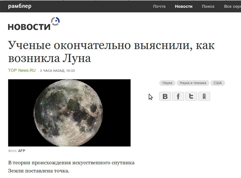Click the AFP photo credit

(x=22, y=151)
